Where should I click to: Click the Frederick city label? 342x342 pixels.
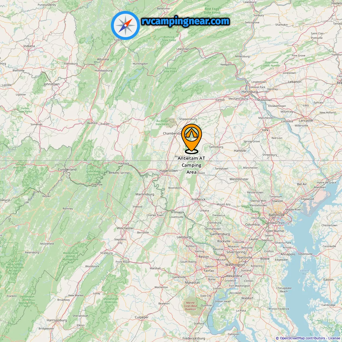pyautogui.click(x=199, y=199)
